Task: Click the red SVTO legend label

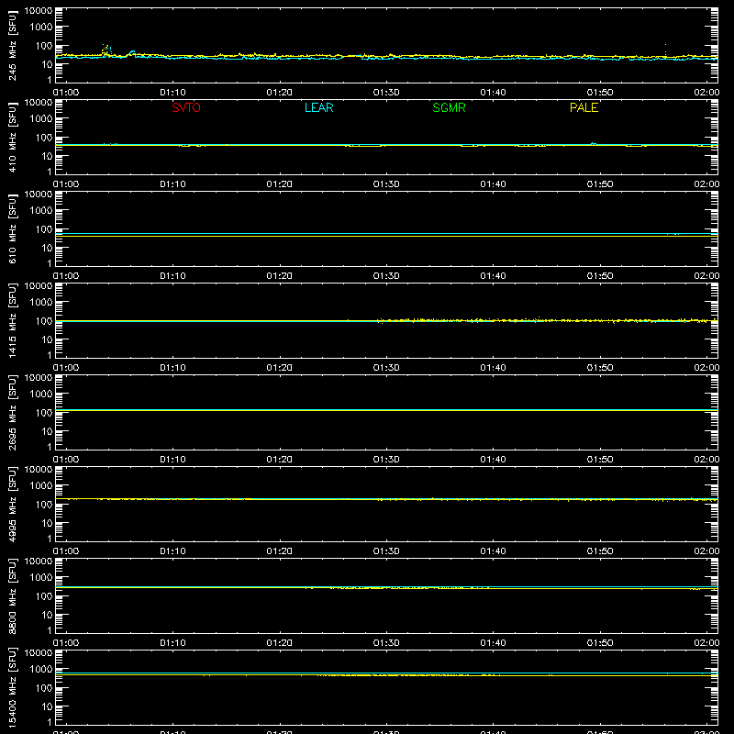Action: pos(186,107)
